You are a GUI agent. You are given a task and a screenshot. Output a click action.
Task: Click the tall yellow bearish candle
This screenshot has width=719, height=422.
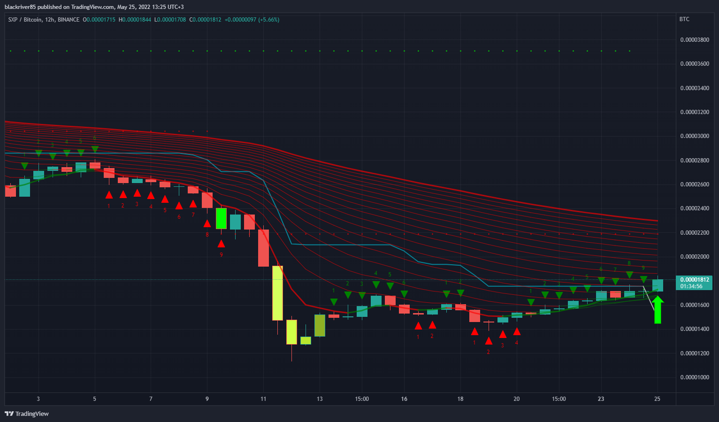[x=277, y=293]
